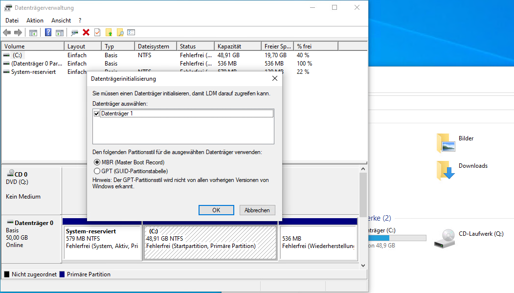Image resolution: width=514 pixels, height=293 pixels.
Task: Click the open folder icon with green arrow
Action: [x=110, y=32]
